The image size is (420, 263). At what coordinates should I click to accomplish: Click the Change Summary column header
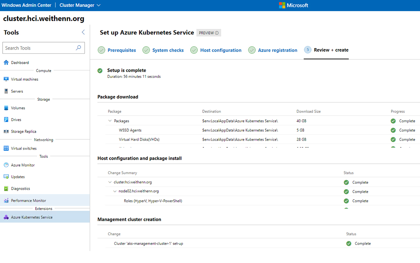(x=122, y=173)
